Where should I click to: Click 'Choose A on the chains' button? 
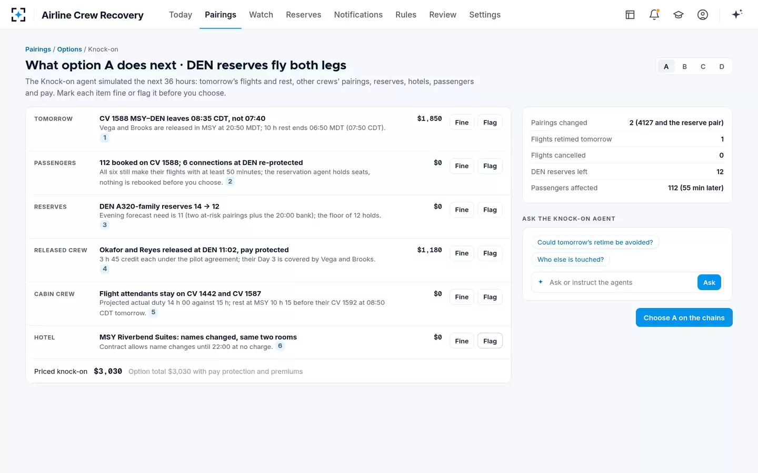pos(684,317)
